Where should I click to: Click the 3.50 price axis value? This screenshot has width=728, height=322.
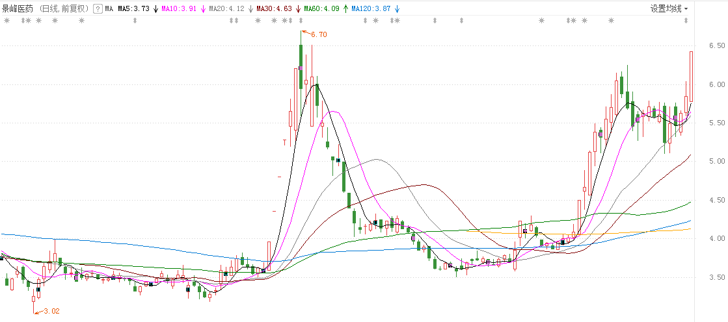click(717, 277)
